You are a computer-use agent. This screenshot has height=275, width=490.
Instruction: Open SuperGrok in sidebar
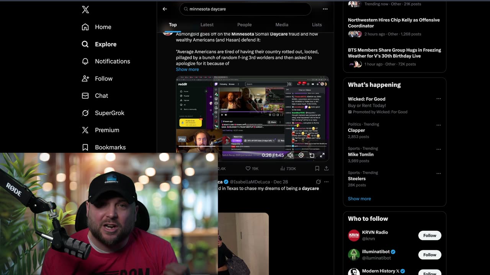click(103, 113)
